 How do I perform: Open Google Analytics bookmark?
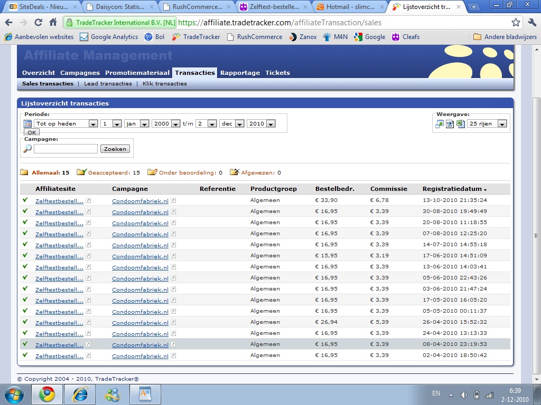[x=109, y=37]
